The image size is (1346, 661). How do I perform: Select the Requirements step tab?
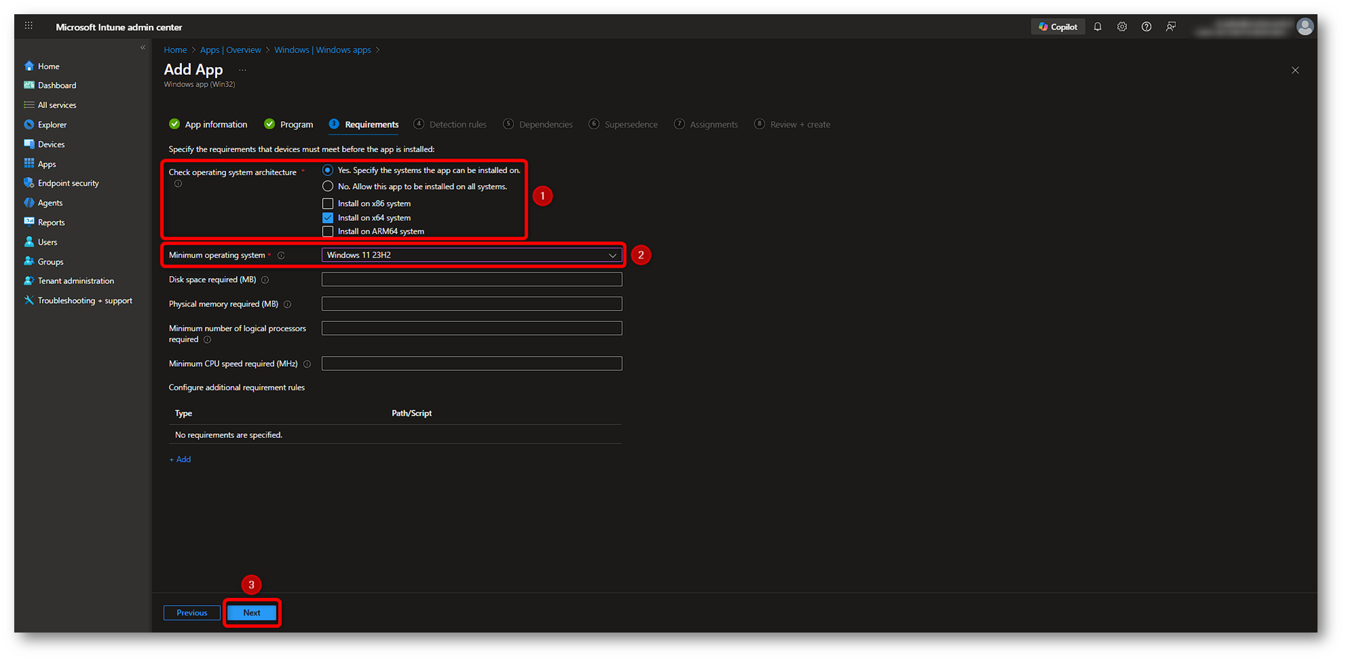click(x=364, y=124)
